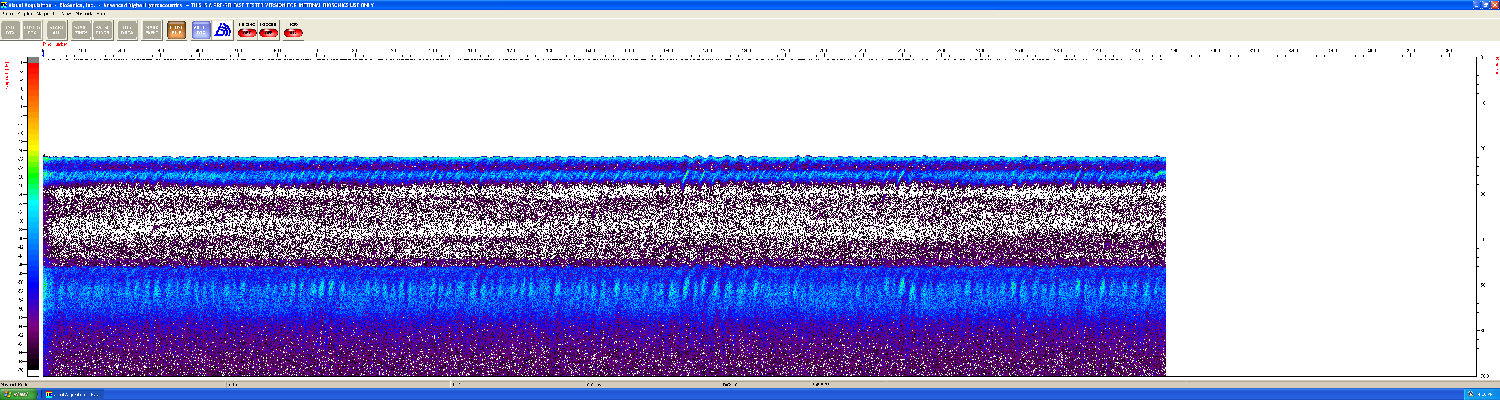
Task: Click the ping number ruler
Action: click(759, 52)
